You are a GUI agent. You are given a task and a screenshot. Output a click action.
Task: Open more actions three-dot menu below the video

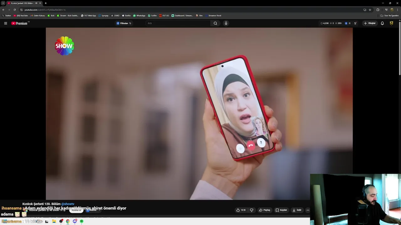[308, 210]
